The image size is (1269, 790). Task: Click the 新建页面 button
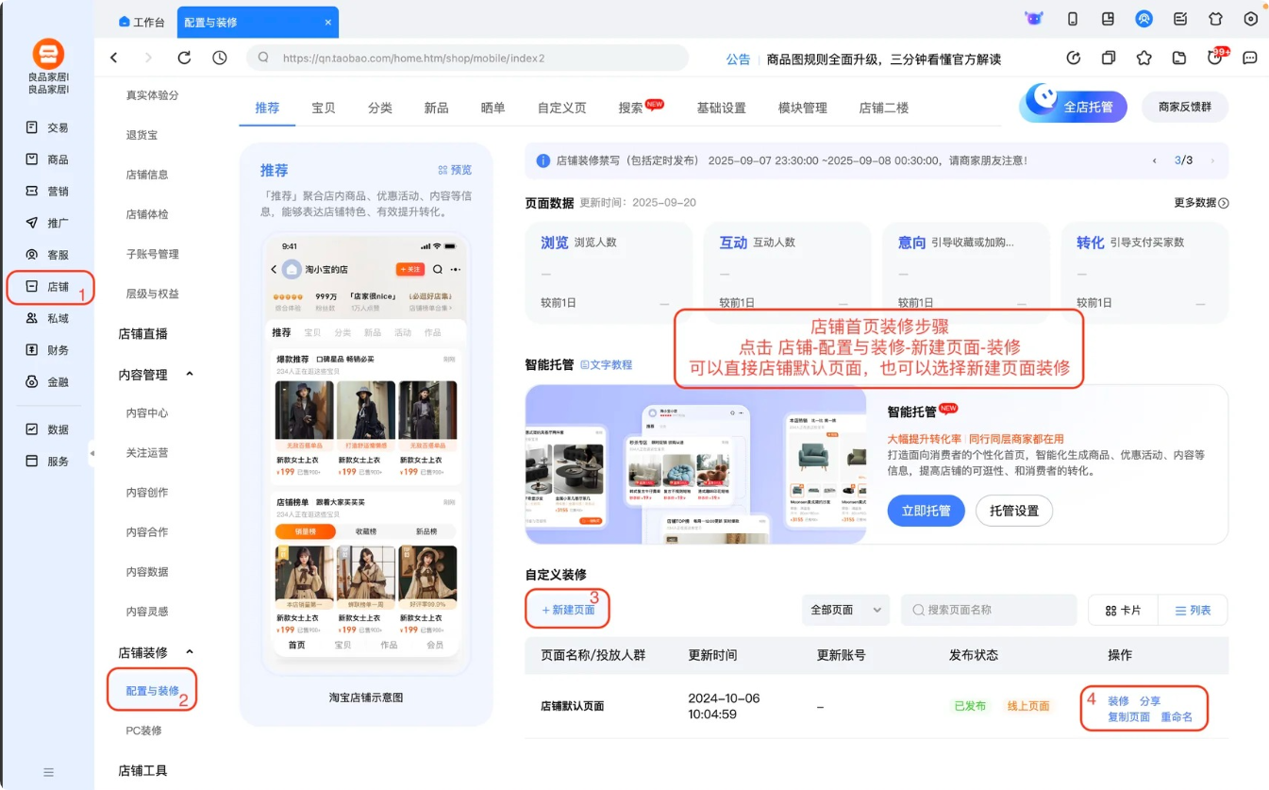(x=568, y=610)
